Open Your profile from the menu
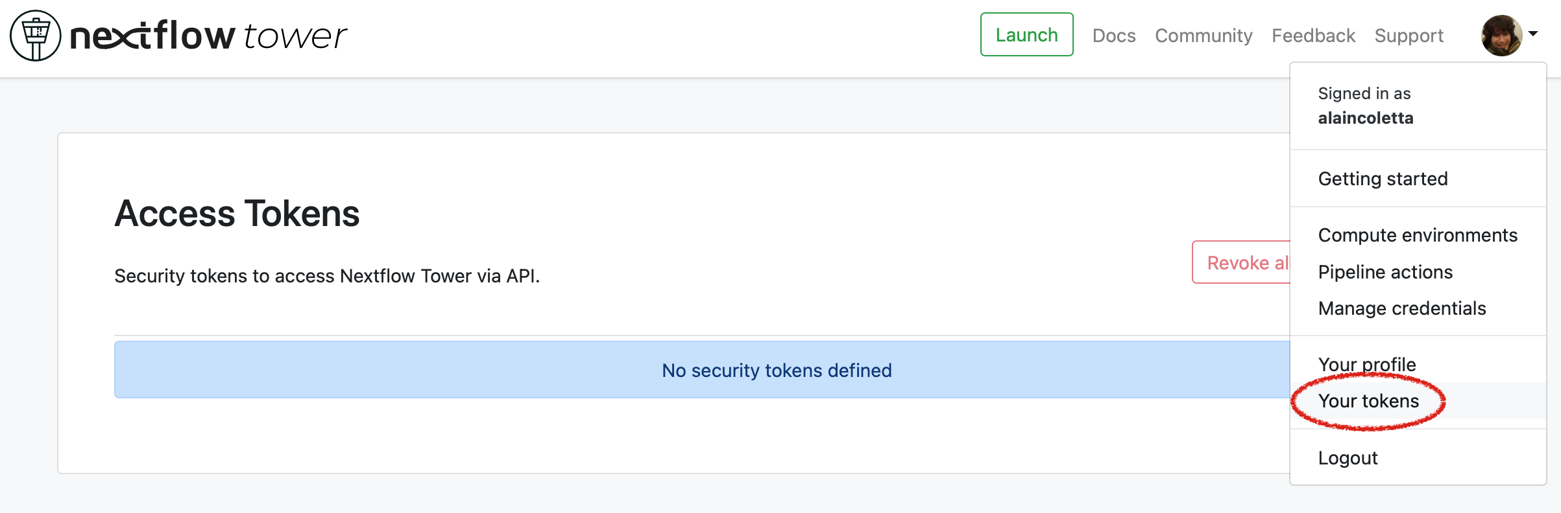 pyautogui.click(x=1366, y=364)
